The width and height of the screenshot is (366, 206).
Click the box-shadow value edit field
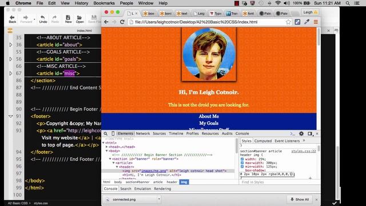click(x=267, y=174)
